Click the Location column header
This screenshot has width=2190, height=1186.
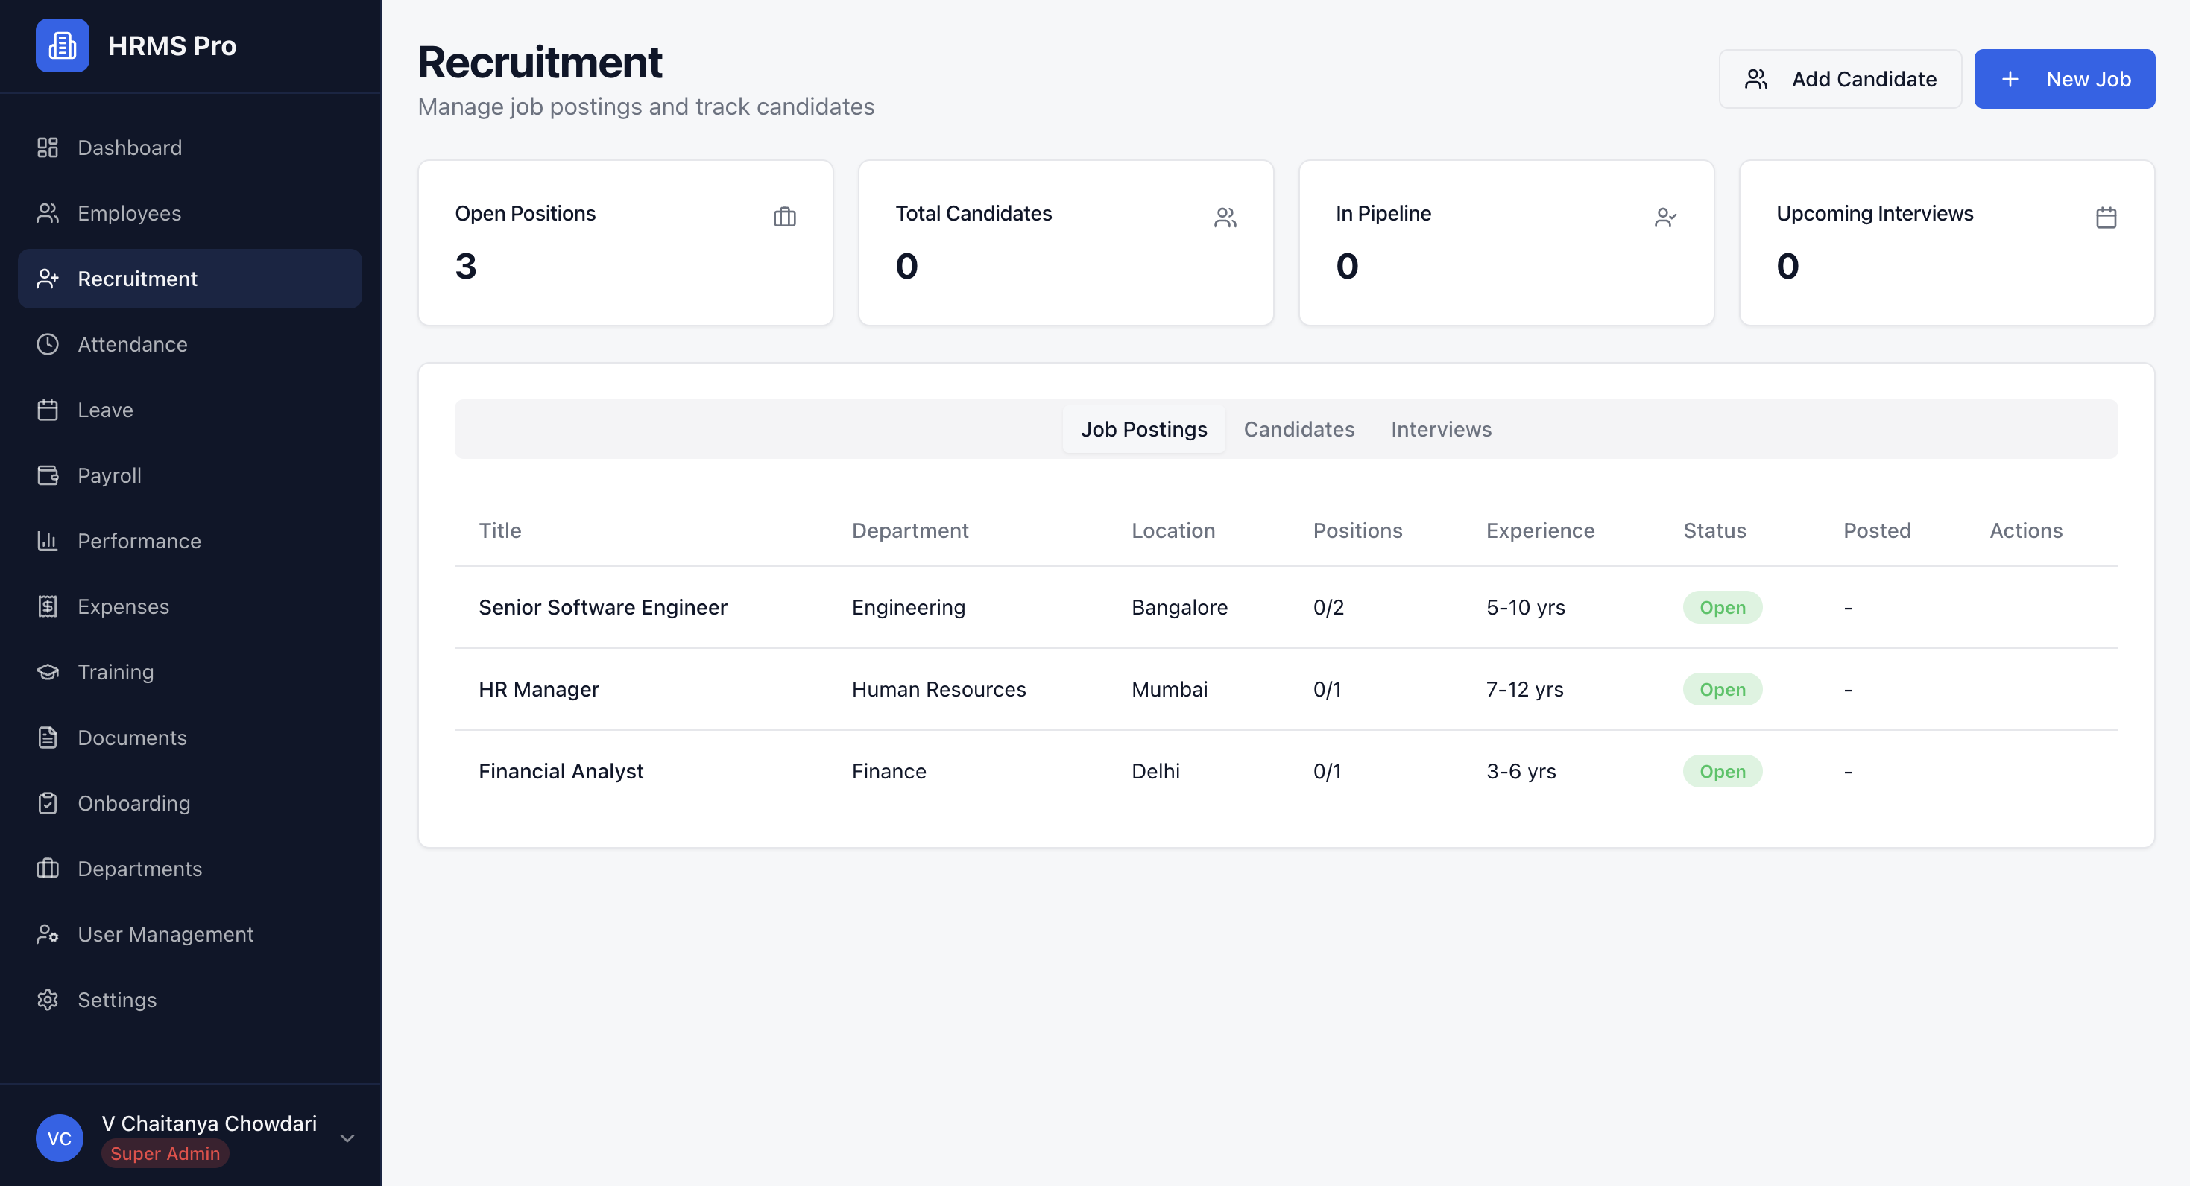[1173, 530]
